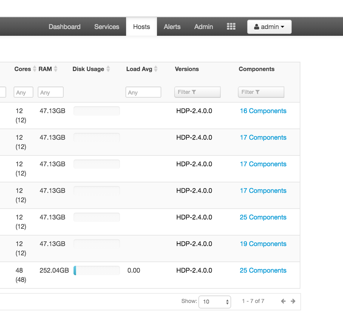343x314 pixels.
Task: Change the Show rows-per-page selector
Action: pos(215,302)
